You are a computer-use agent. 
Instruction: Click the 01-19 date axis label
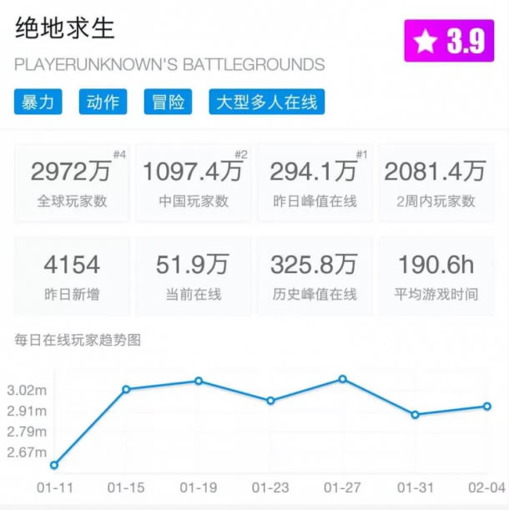[199, 488]
